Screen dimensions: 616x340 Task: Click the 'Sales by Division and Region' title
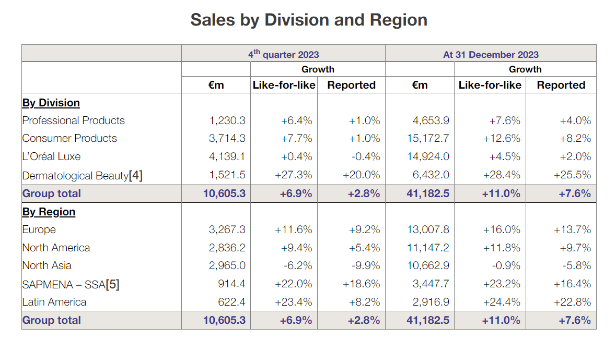[309, 20]
